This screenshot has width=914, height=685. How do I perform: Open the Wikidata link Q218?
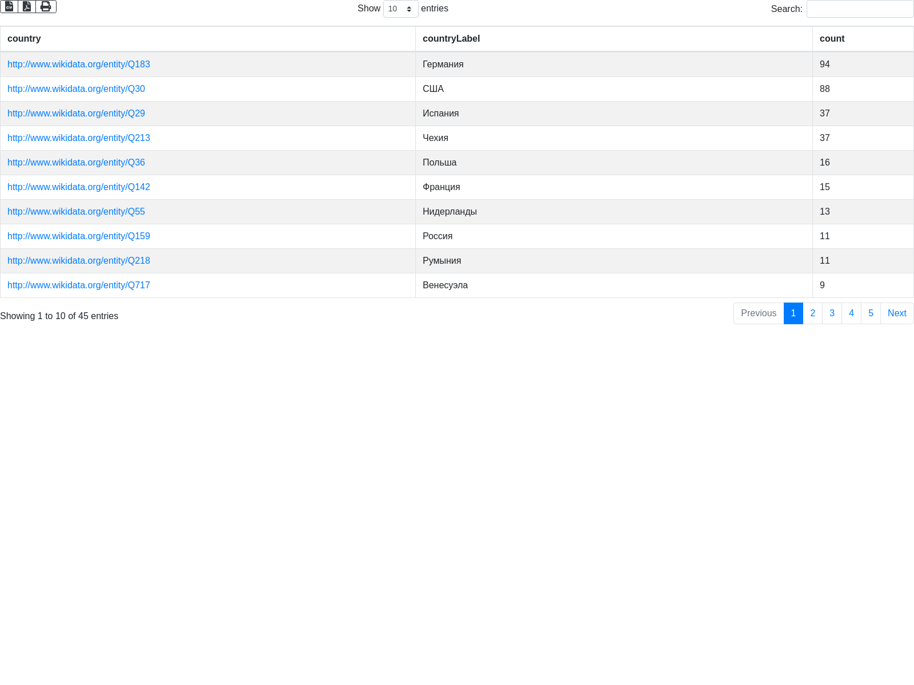pyautogui.click(x=79, y=261)
